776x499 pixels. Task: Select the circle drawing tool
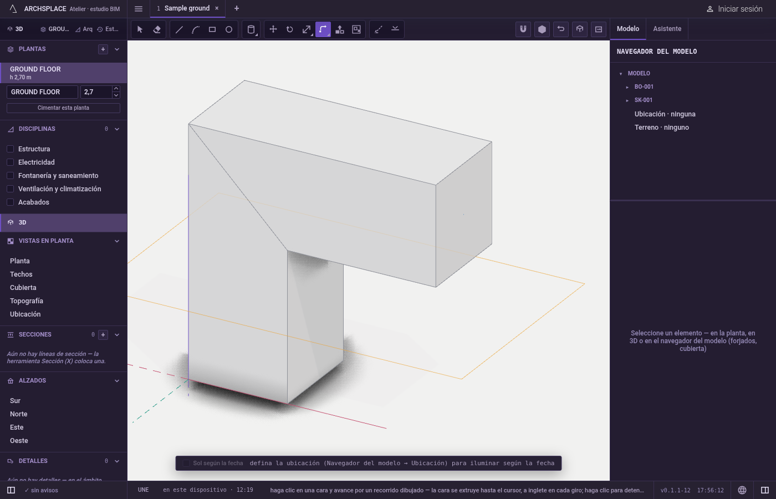tap(229, 29)
